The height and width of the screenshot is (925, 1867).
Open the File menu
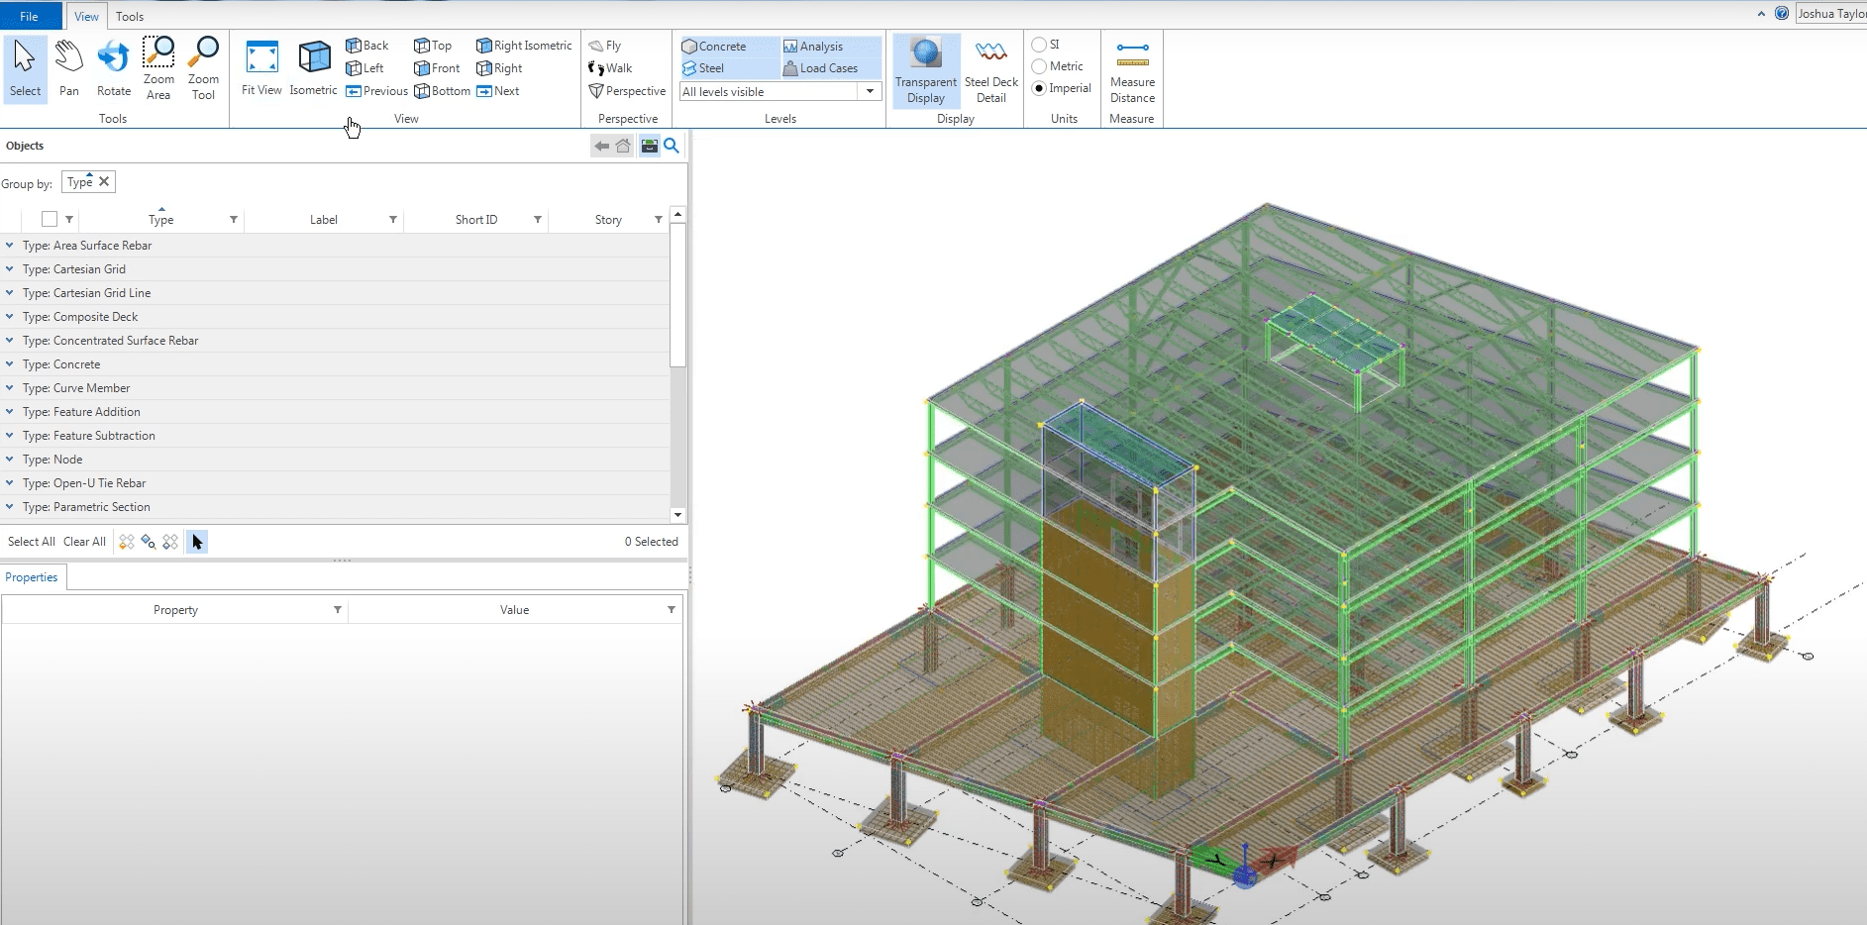pos(30,16)
